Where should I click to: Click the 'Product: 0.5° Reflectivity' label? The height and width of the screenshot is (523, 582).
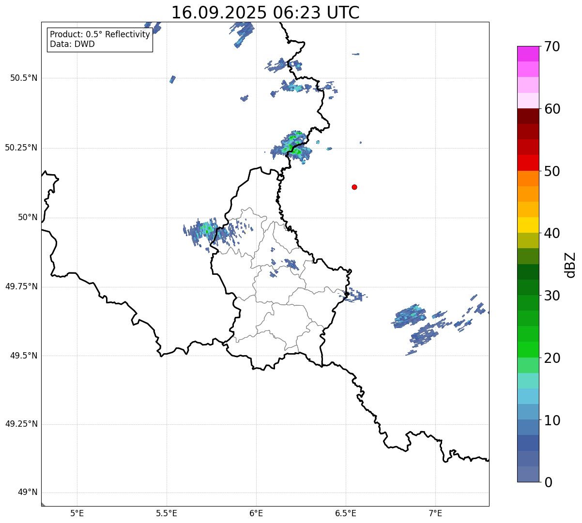pyautogui.click(x=100, y=34)
